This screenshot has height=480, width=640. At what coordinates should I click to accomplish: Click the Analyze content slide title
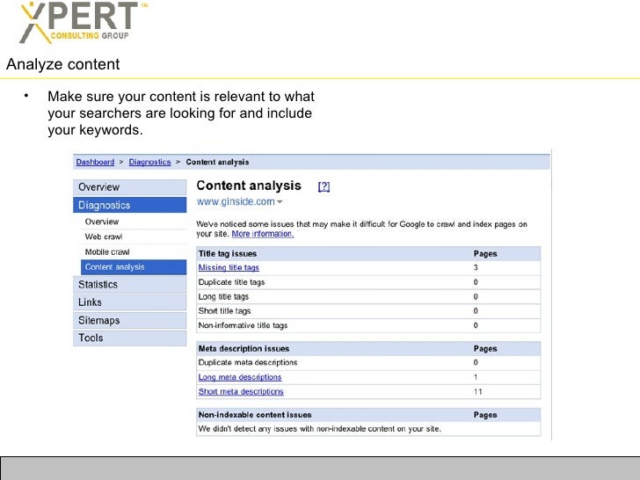(63, 64)
